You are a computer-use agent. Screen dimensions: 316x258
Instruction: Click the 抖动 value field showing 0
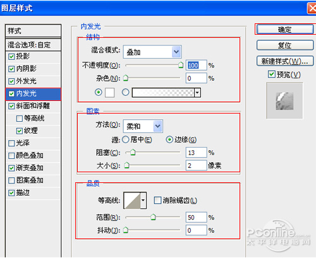click(x=197, y=230)
